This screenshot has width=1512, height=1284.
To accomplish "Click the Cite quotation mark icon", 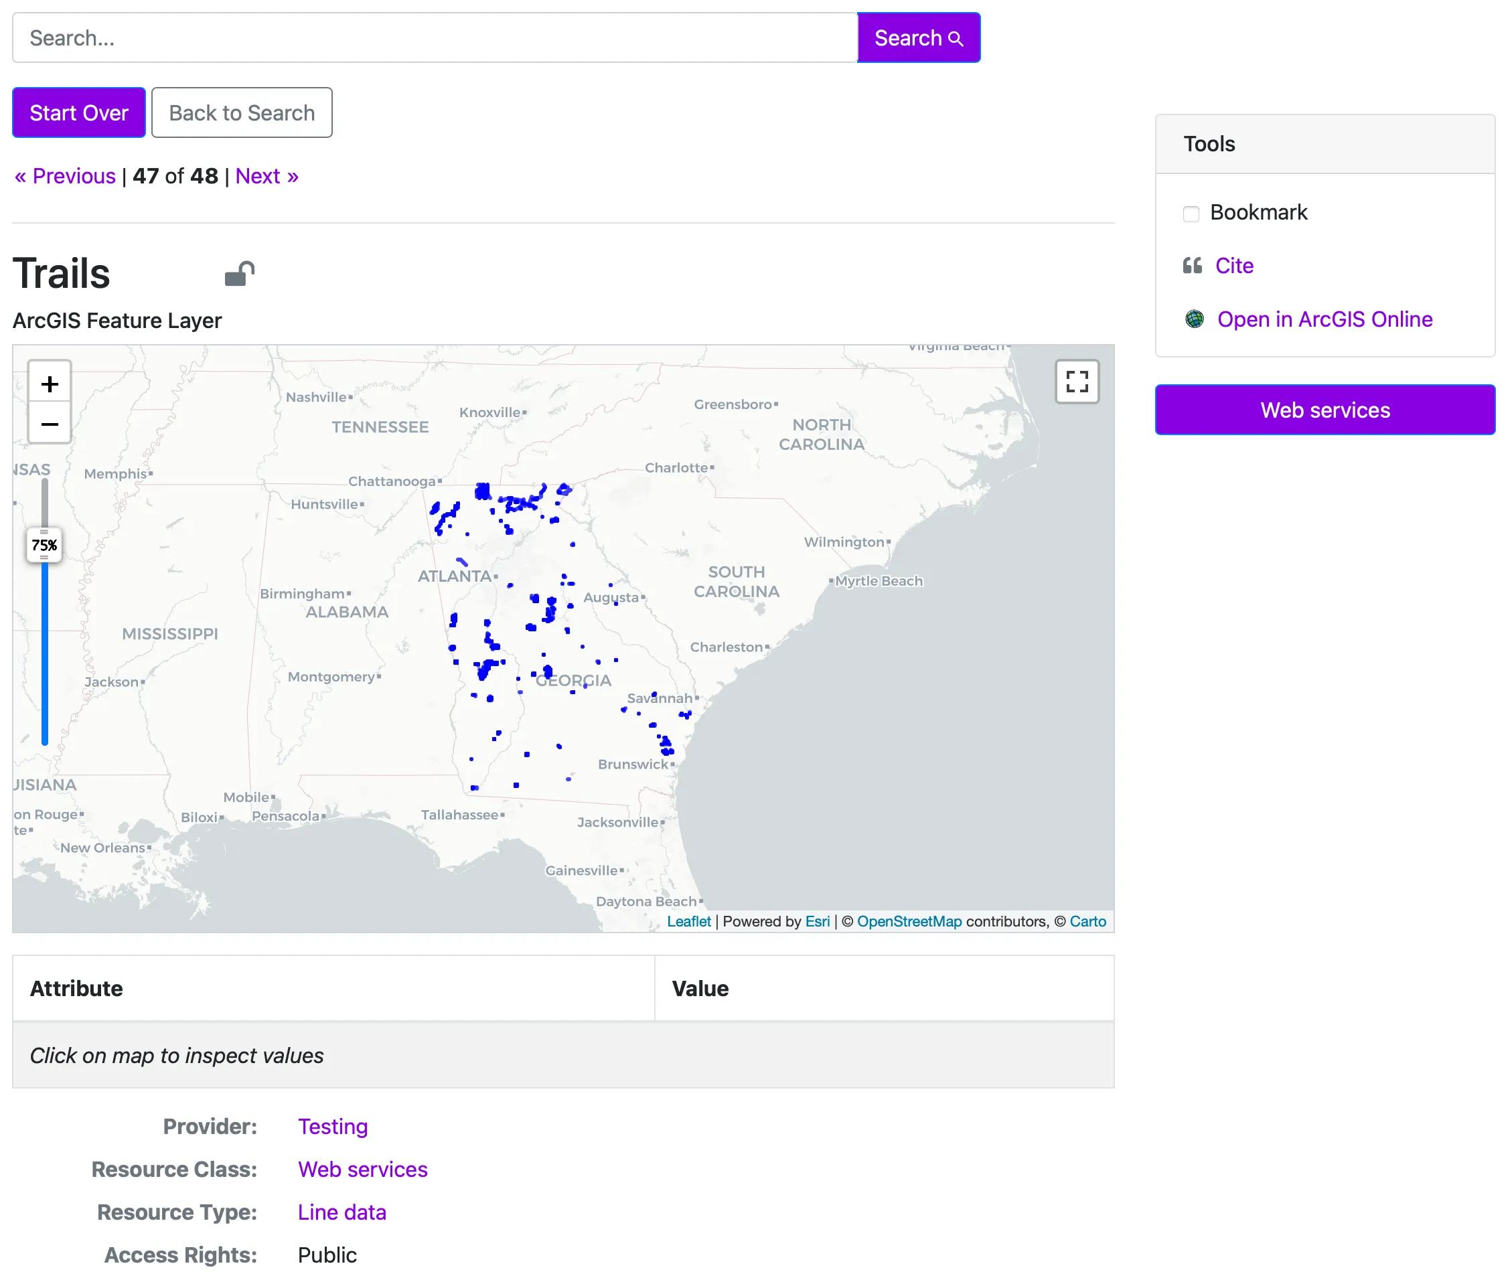I will [1192, 266].
